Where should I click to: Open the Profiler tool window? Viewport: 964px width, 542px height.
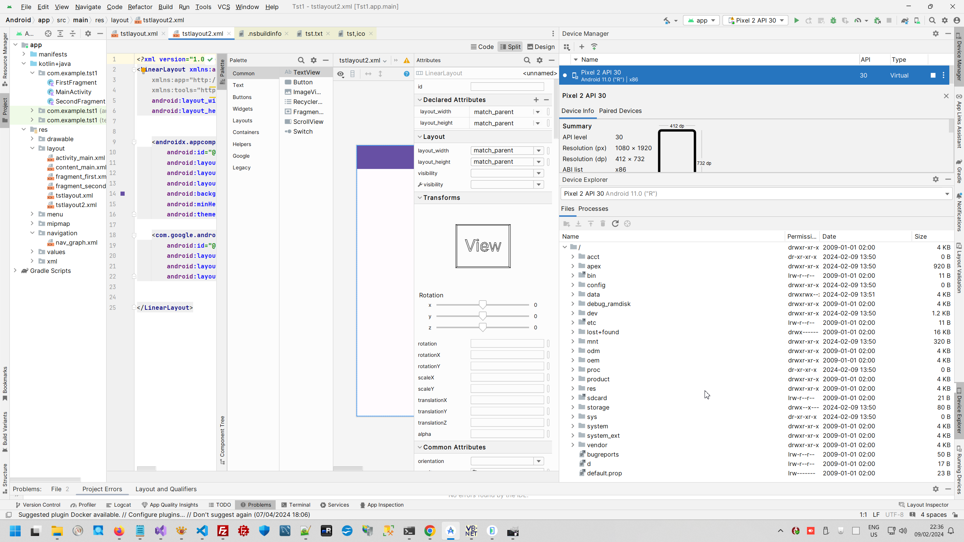coord(87,505)
